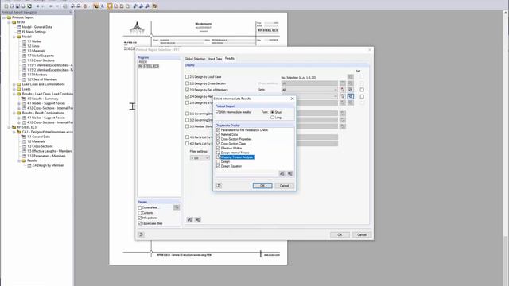Click the last brown icon in the top toolbar
The height and width of the screenshot is (286, 509).
tap(155, 6)
